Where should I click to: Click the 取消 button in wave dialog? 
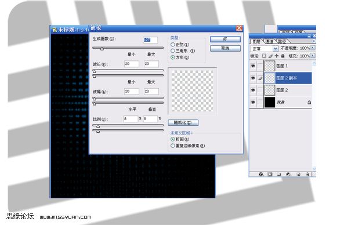225,48
